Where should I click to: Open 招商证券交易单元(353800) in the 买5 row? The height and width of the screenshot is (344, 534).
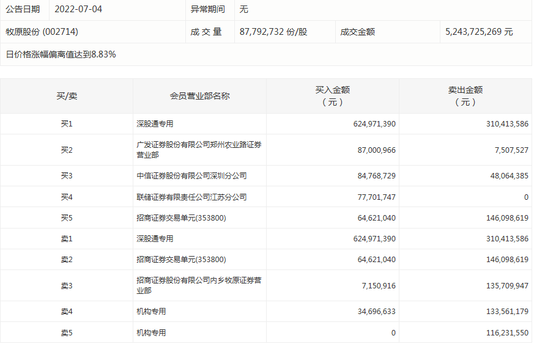181,218
